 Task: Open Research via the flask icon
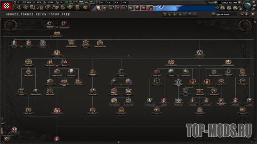tap(33, 8)
